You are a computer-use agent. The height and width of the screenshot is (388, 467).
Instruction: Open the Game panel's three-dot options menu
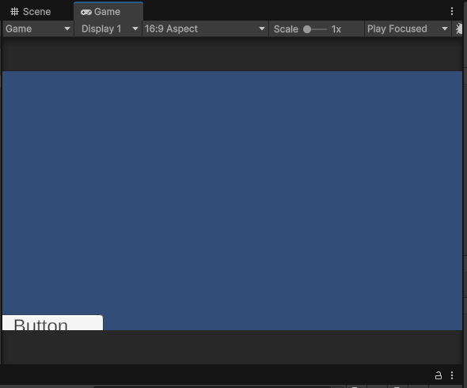[x=452, y=11]
